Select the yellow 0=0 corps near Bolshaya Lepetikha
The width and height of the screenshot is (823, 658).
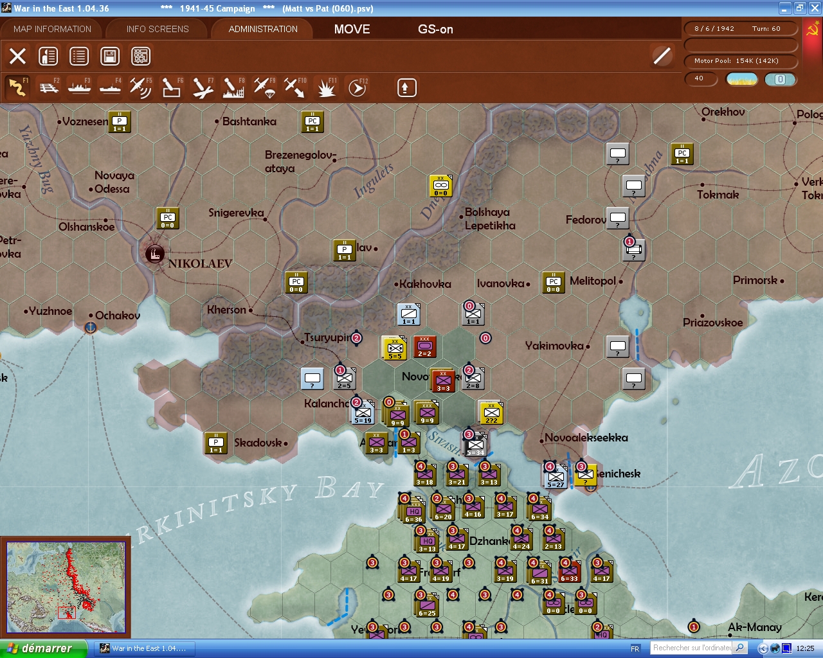440,186
